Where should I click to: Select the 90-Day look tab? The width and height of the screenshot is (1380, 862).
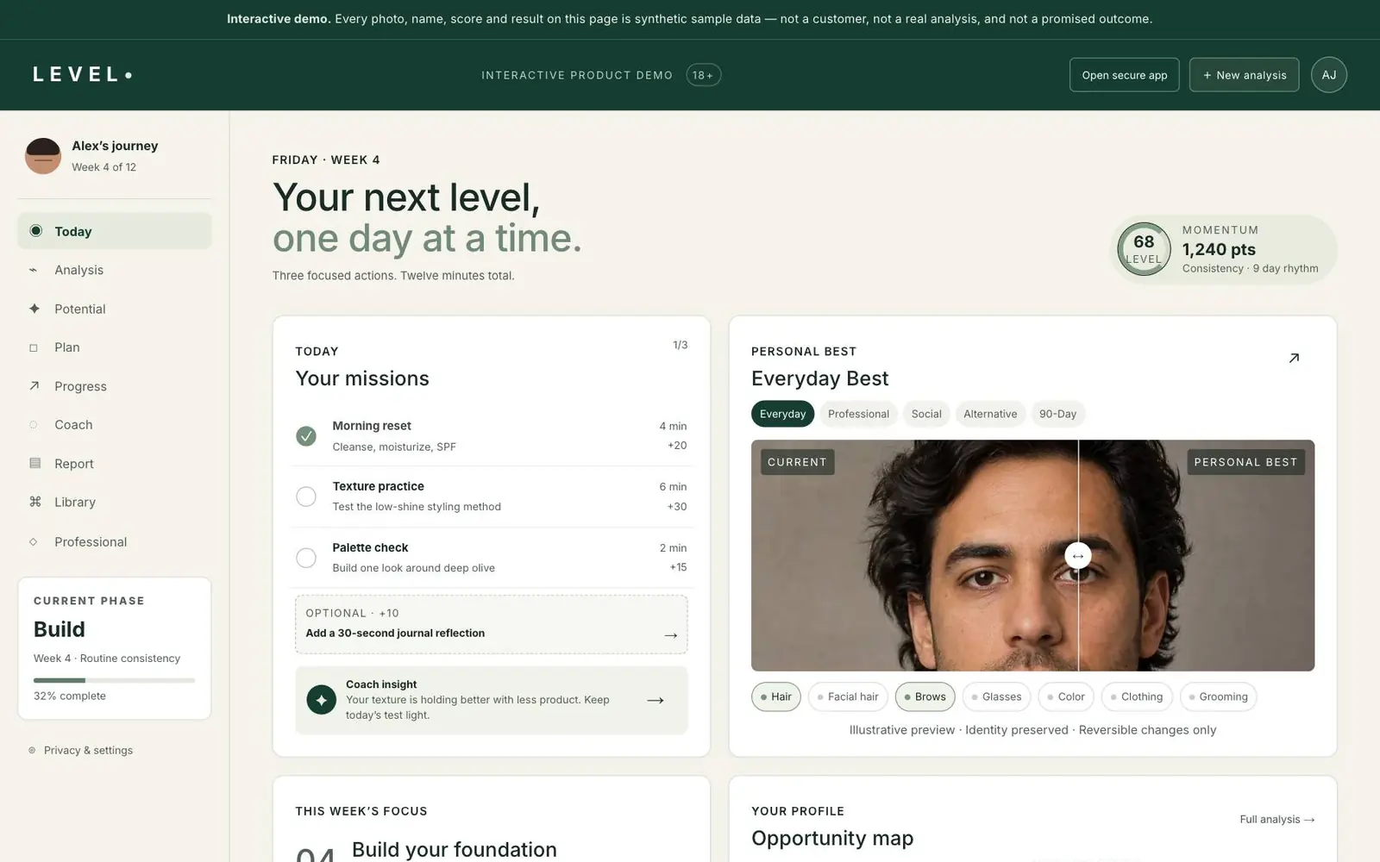click(1057, 414)
